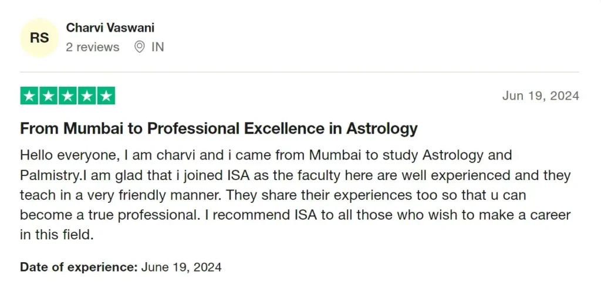
Task: Select the third green rating star
Action: (68, 96)
